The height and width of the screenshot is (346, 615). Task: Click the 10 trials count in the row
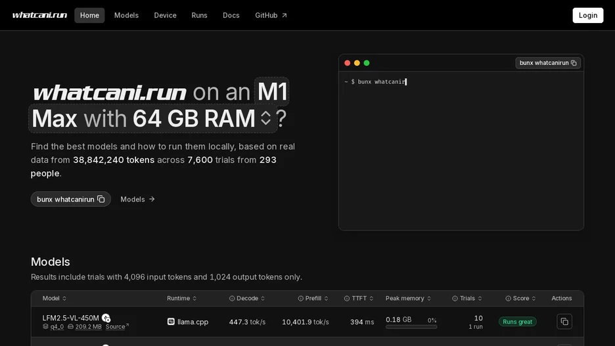click(478, 318)
